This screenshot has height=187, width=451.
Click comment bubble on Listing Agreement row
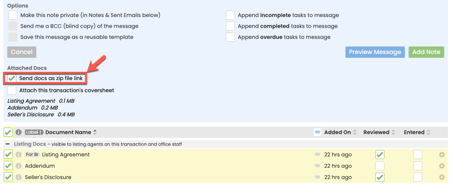pos(317,155)
